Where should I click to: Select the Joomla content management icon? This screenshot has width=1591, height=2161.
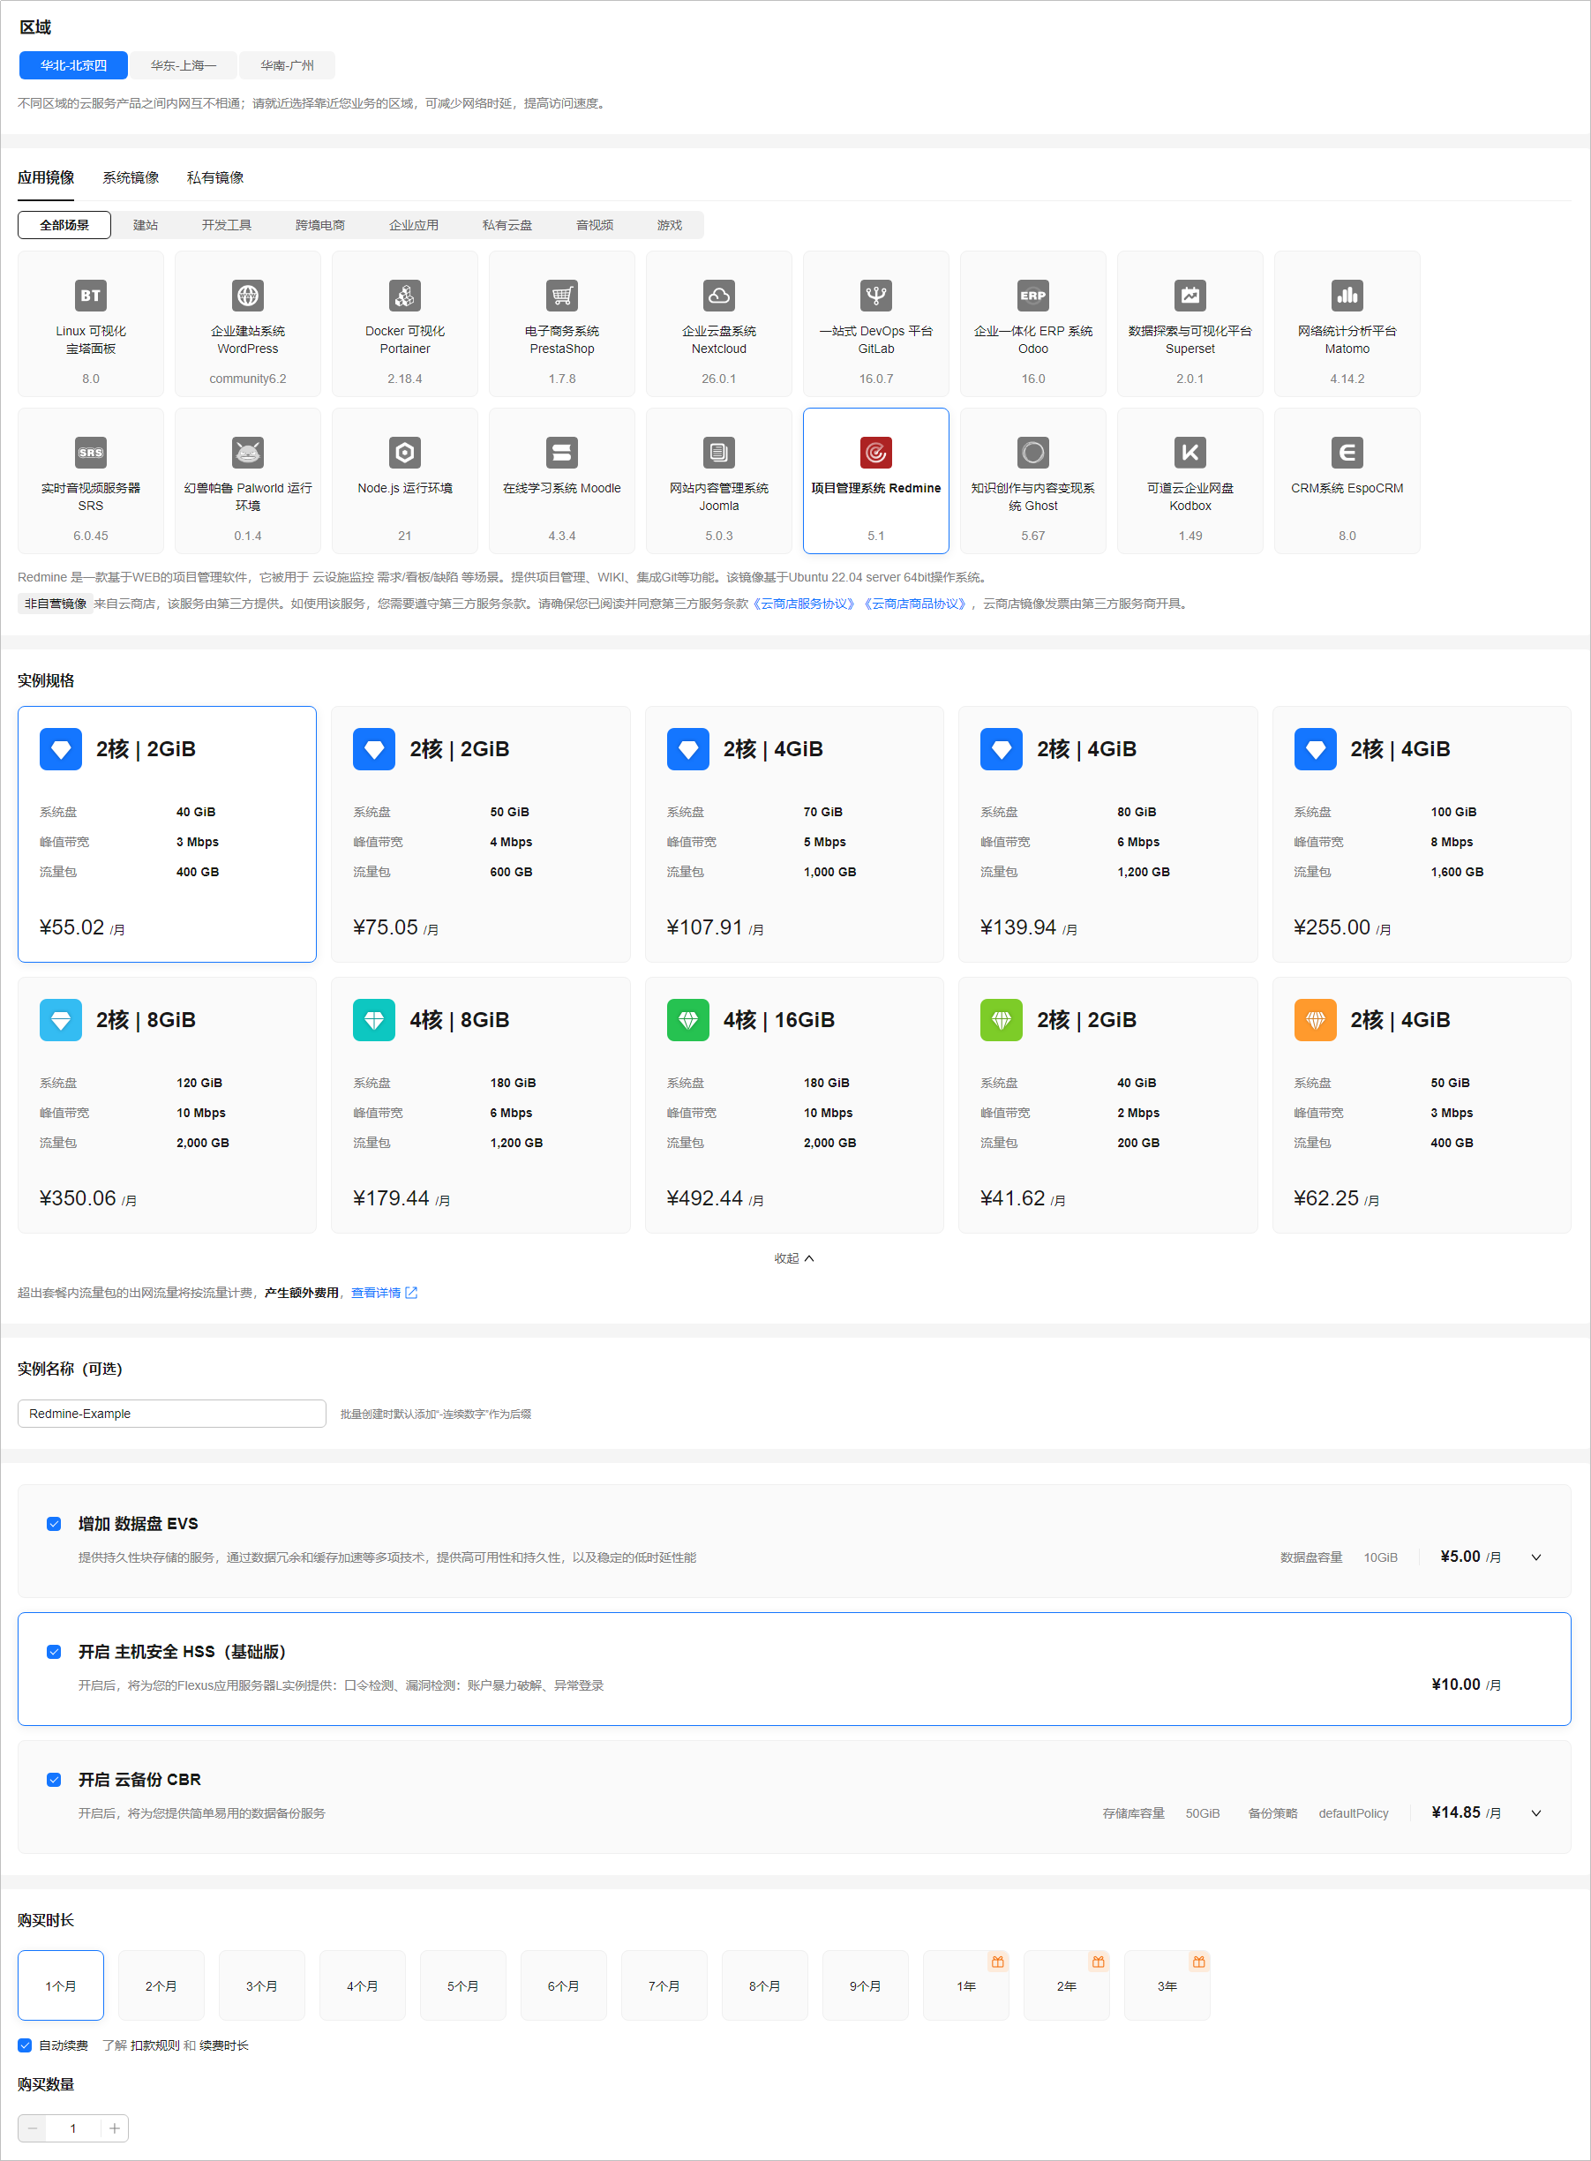[x=718, y=453]
